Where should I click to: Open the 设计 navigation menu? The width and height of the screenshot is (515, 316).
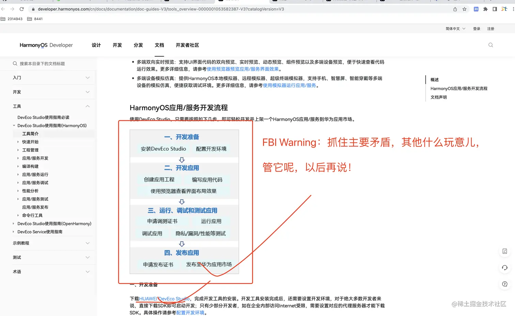pos(96,45)
